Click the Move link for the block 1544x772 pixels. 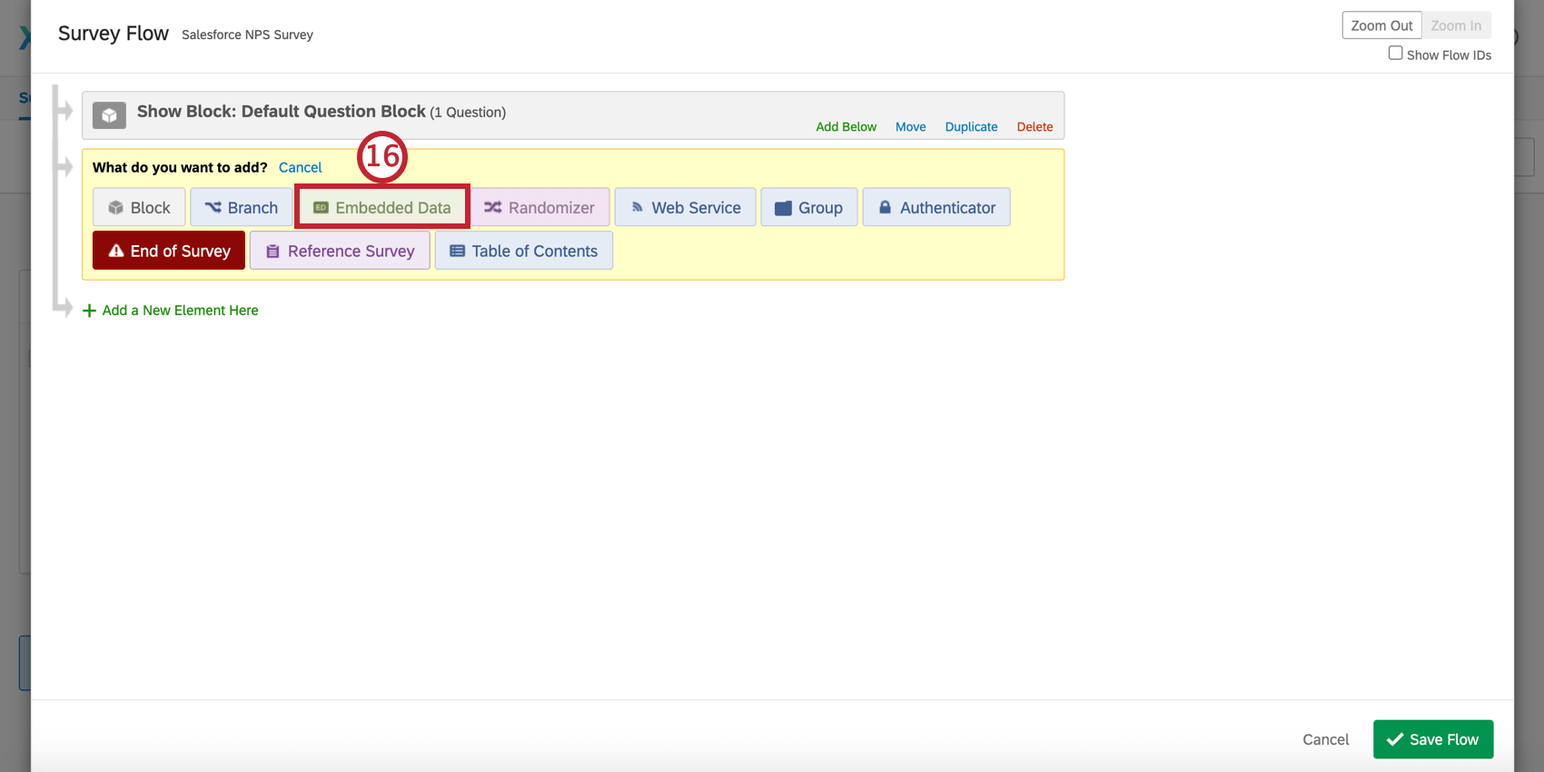(x=910, y=127)
